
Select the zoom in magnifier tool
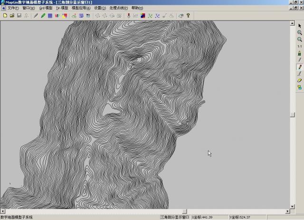click(x=300, y=33)
